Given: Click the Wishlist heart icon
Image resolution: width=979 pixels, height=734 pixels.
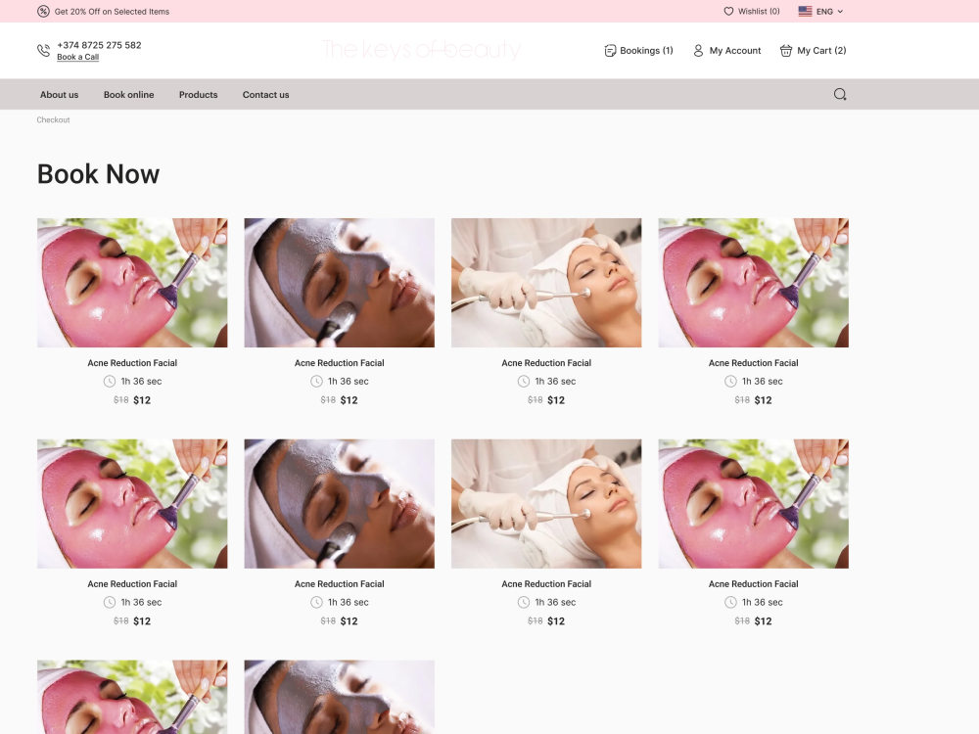Looking at the screenshot, I should 728,11.
